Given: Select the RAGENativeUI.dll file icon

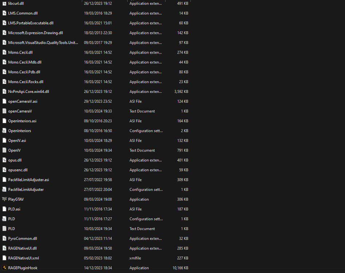Looking at the screenshot, I should [4, 248].
